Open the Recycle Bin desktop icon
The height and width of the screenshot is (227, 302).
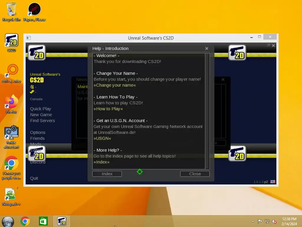[12, 12]
